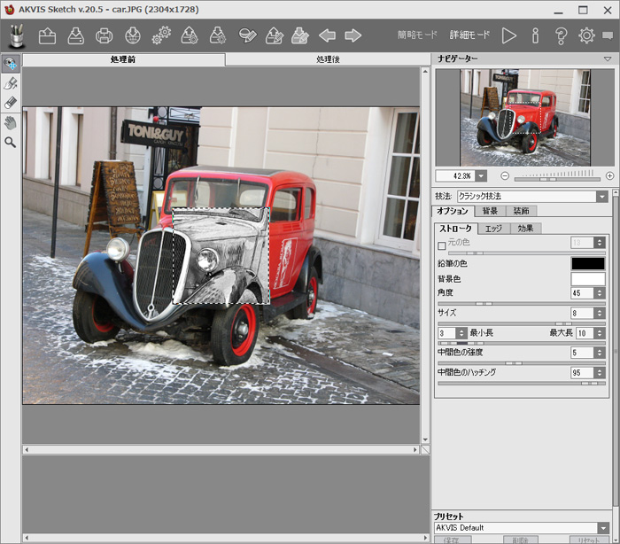
Task: Click the AKVIS home page paint-can icon
Action: pos(17,36)
